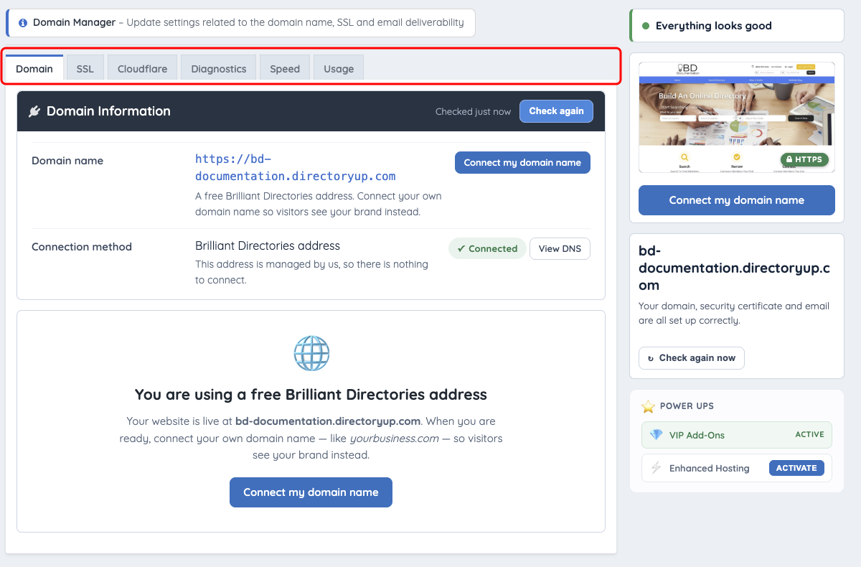Open View DNS button

click(x=560, y=248)
